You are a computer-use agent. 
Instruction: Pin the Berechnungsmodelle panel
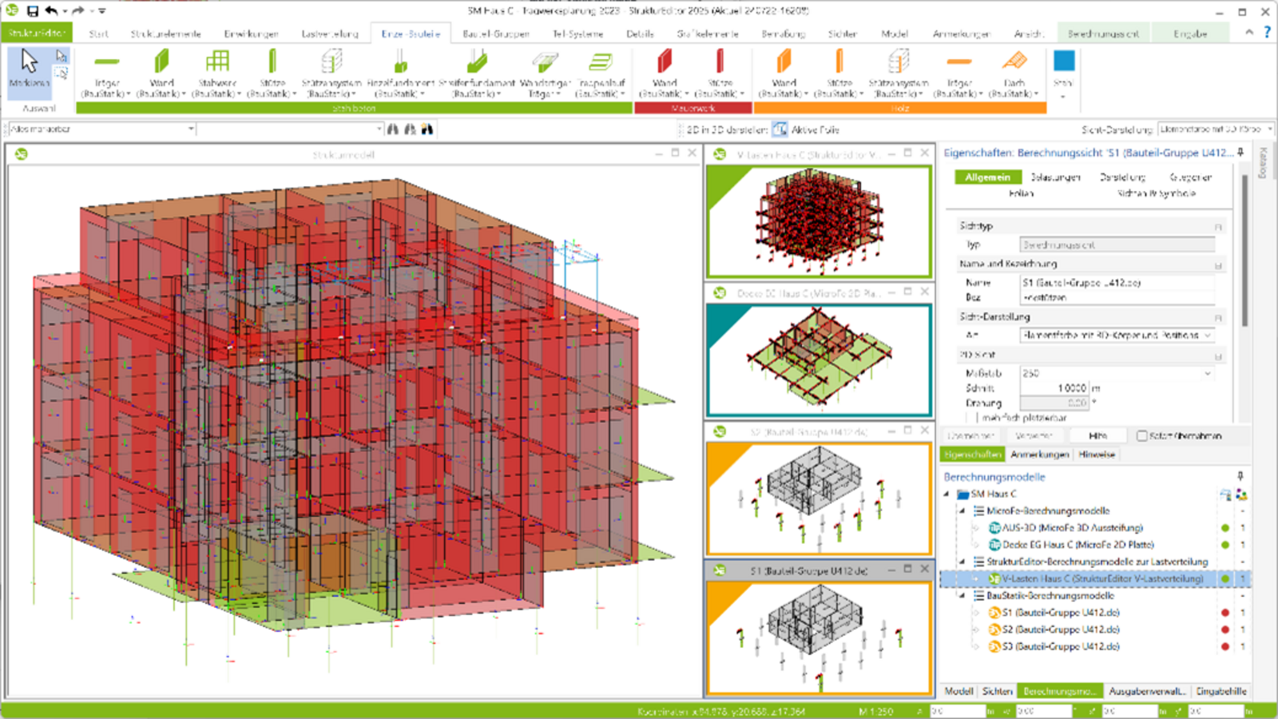tap(1240, 476)
